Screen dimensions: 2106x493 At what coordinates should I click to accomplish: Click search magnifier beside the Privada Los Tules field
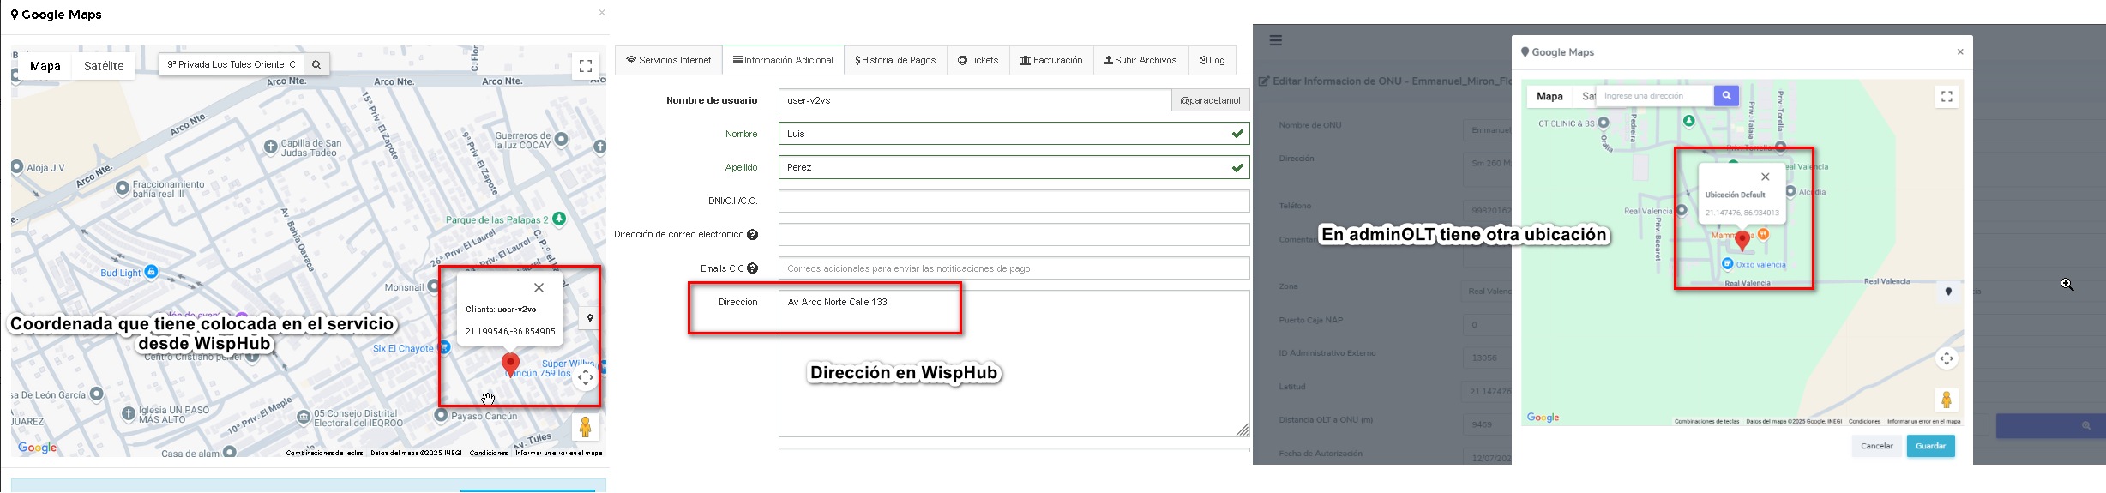316,64
